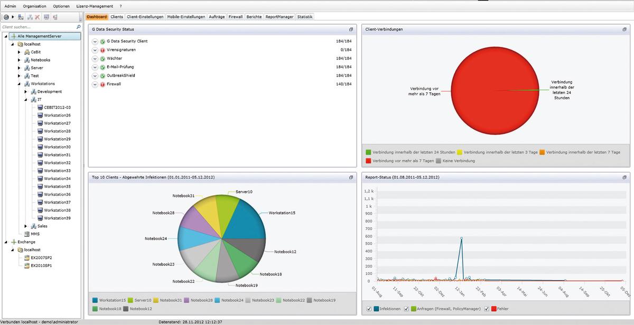Viewport: 634px width, 325px height.
Task: Click green check icon beside E-Mail-Prüfung
Action: [x=102, y=67]
